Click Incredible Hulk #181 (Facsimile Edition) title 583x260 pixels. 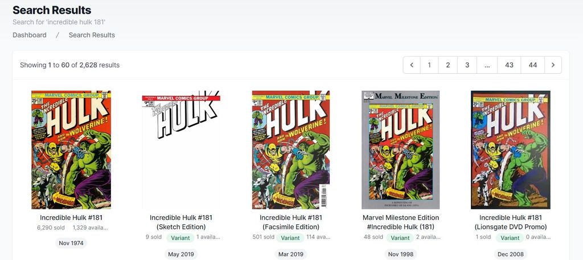click(x=291, y=222)
